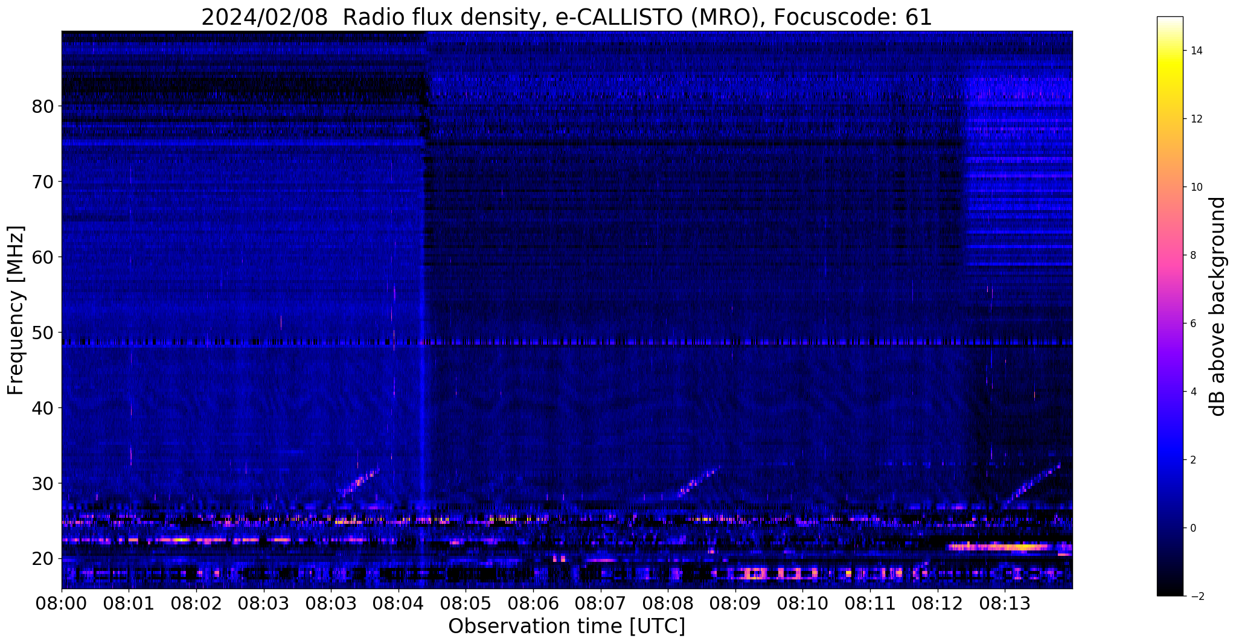This screenshot has height=644, width=1236.
Task: Click the colorbar tick value 14
Action: point(1196,51)
